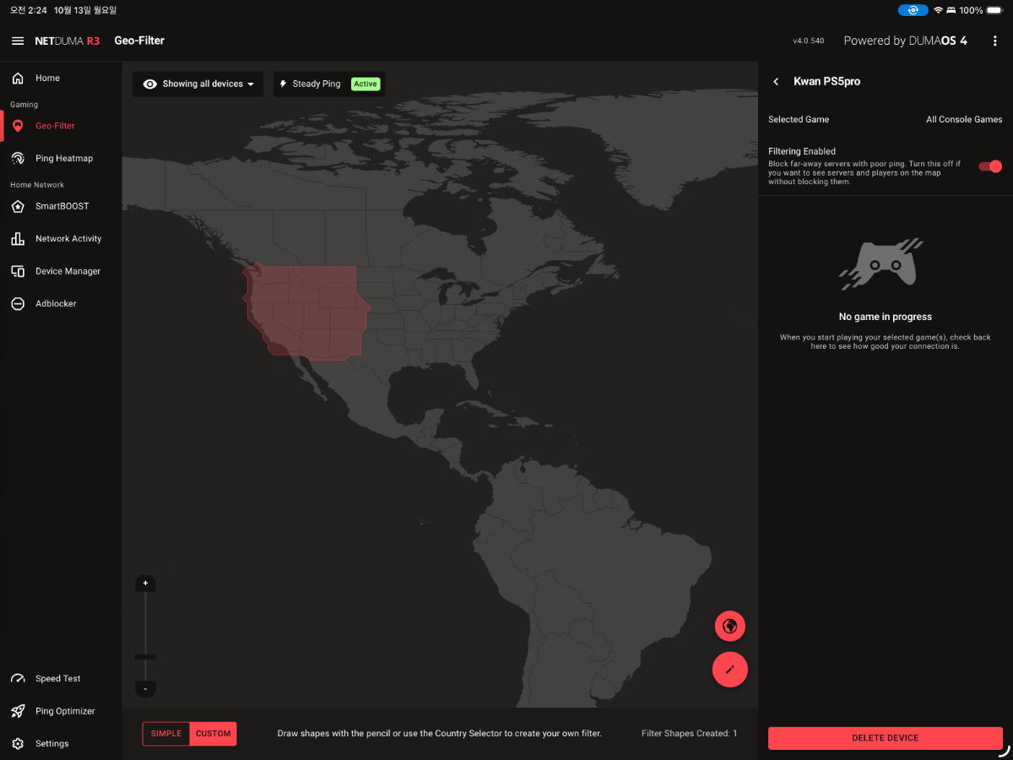Switch filter mode to SIMPLE
The height and width of the screenshot is (760, 1013).
166,734
